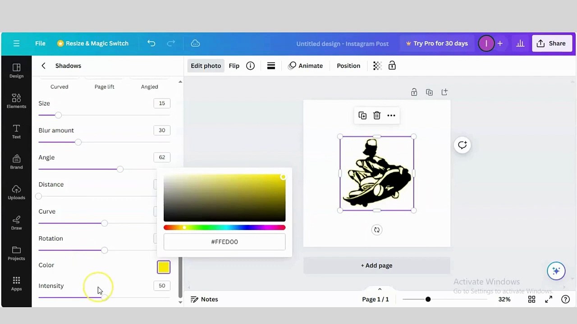Image resolution: width=577 pixels, height=324 pixels.
Task: Open the image info icon
Action: click(250, 66)
